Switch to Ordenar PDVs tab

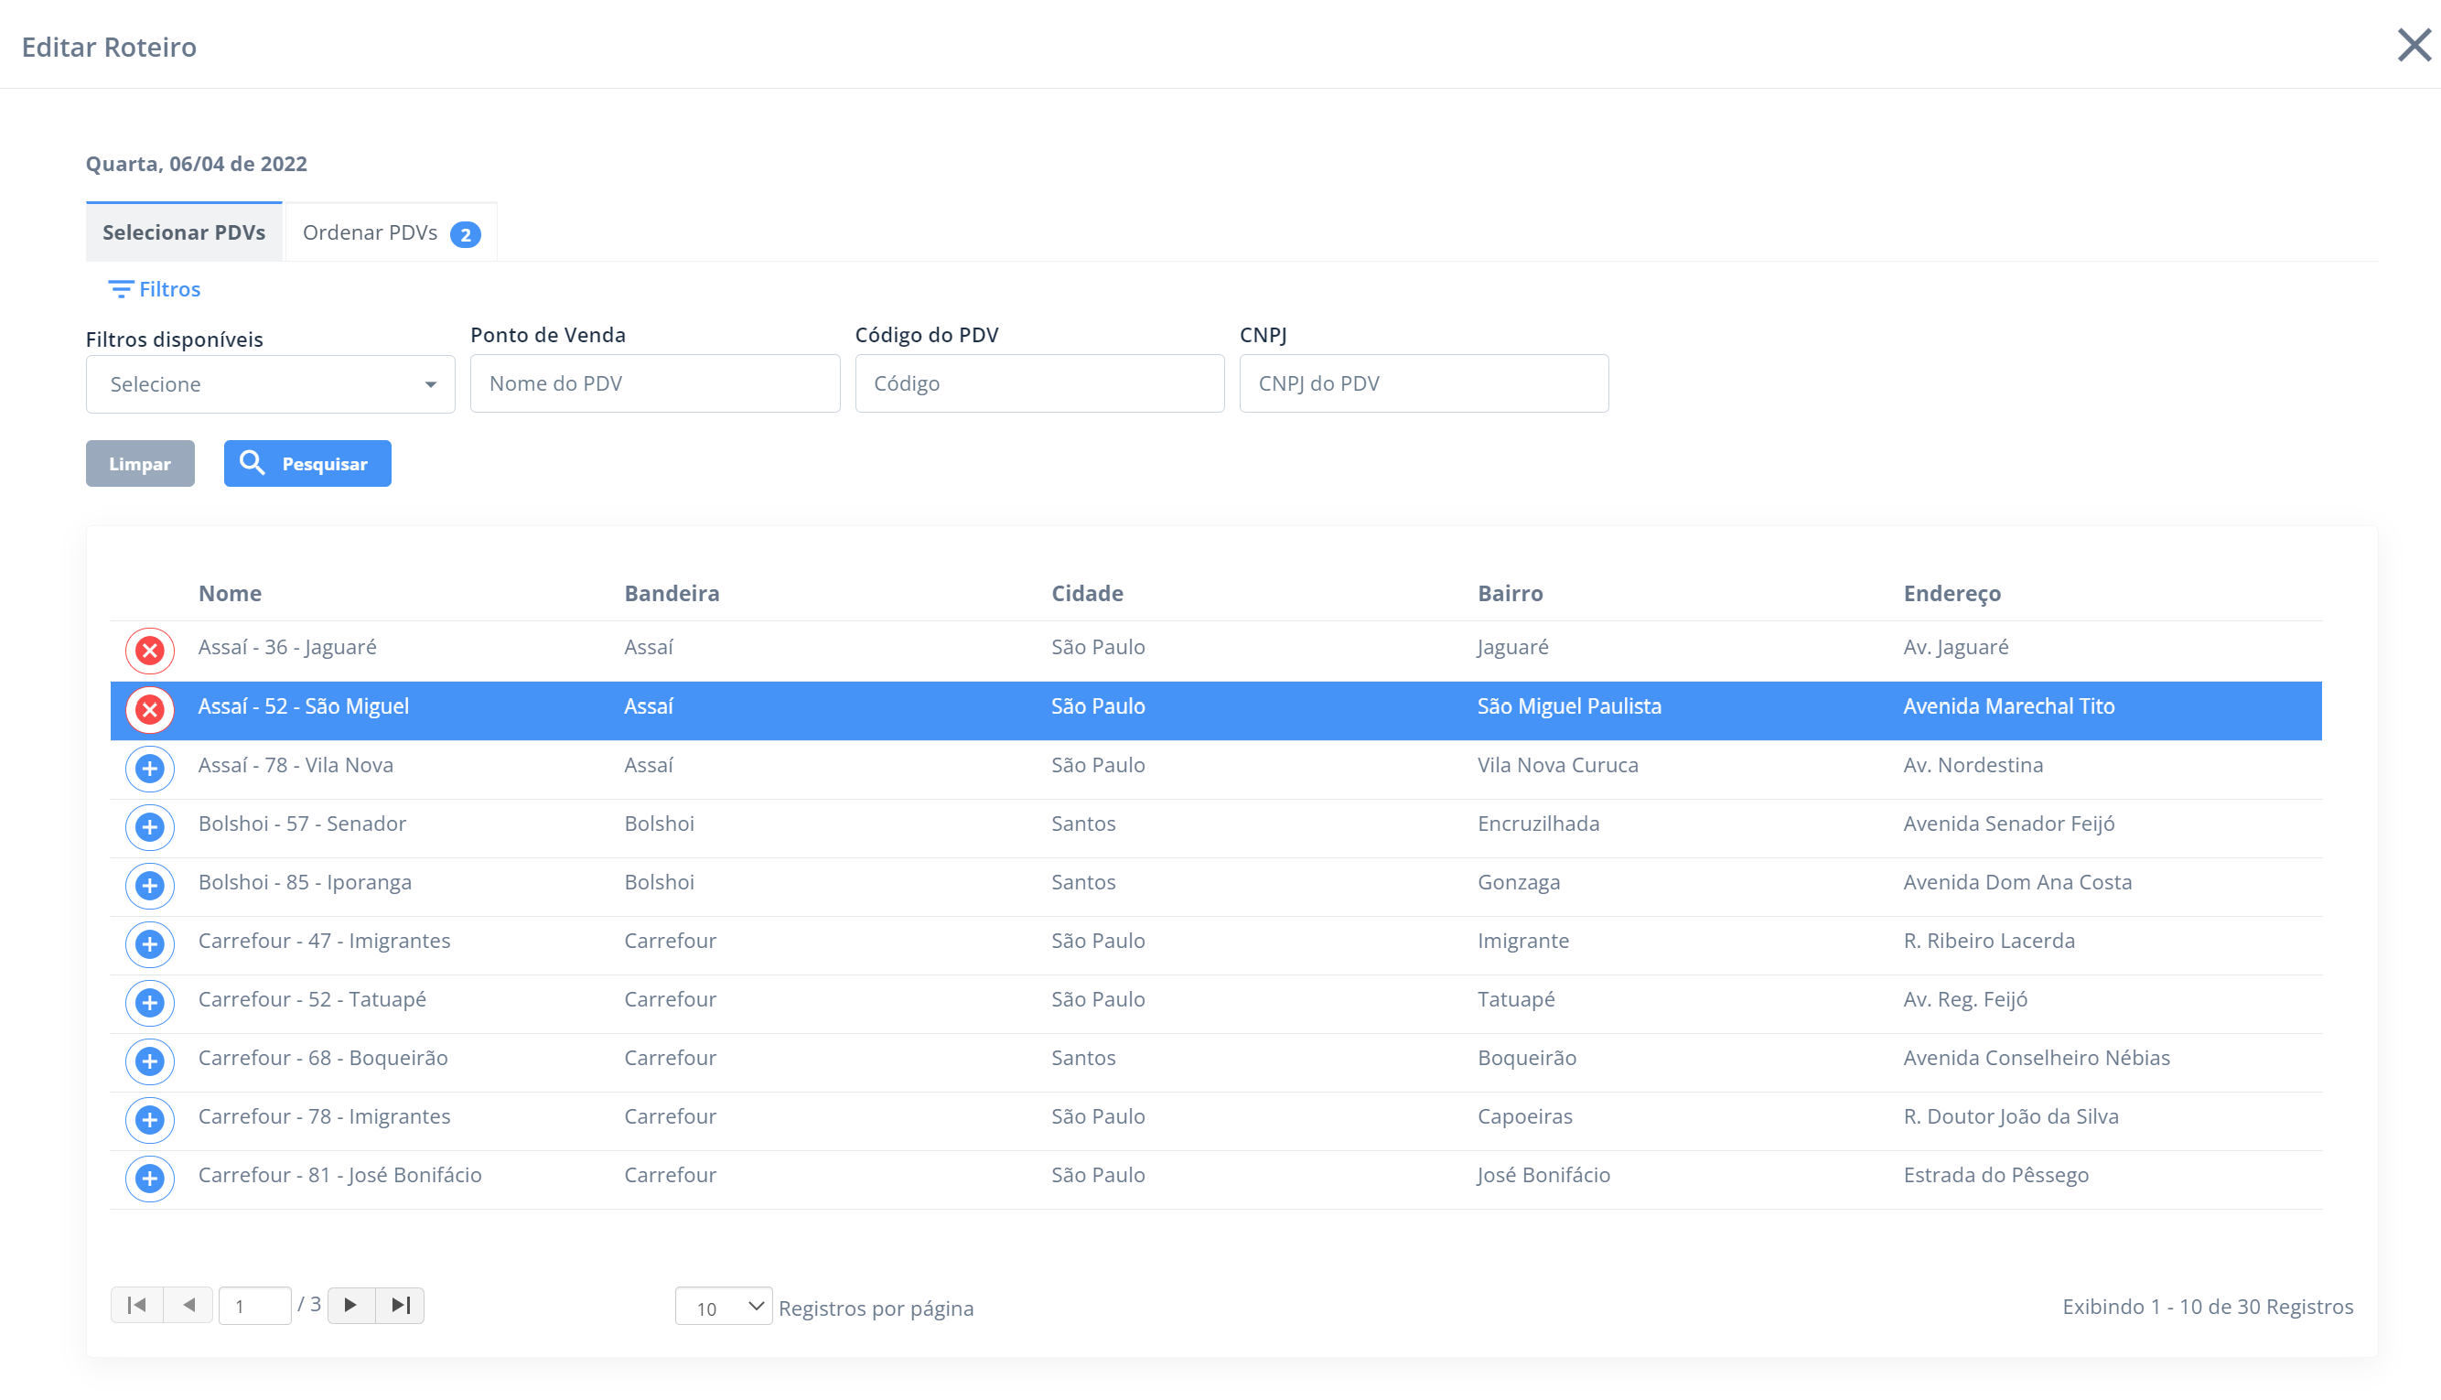coord(391,232)
